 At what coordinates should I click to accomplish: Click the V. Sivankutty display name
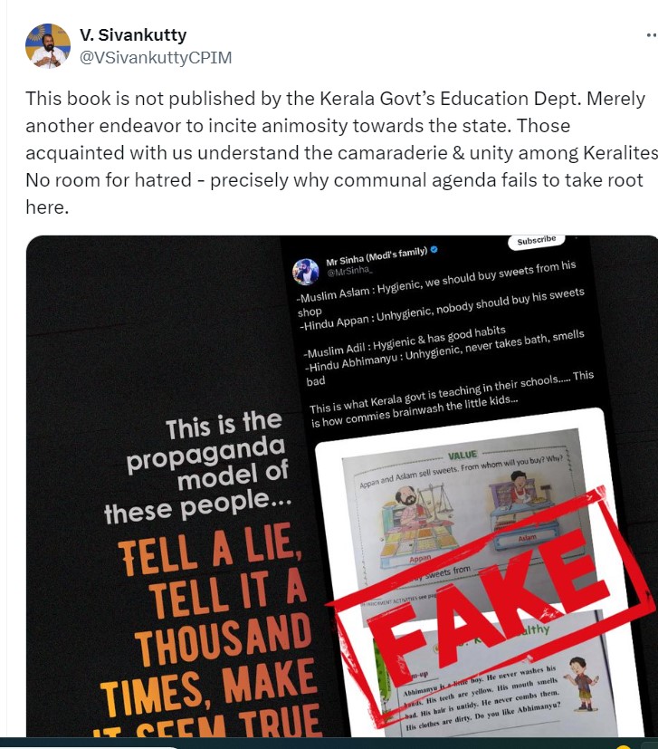click(133, 35)
